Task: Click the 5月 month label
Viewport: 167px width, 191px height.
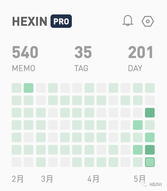Action: (140, 179)
